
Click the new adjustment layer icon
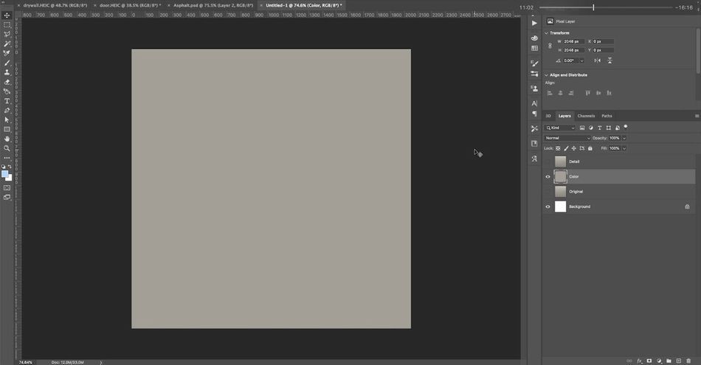point(659,361)
